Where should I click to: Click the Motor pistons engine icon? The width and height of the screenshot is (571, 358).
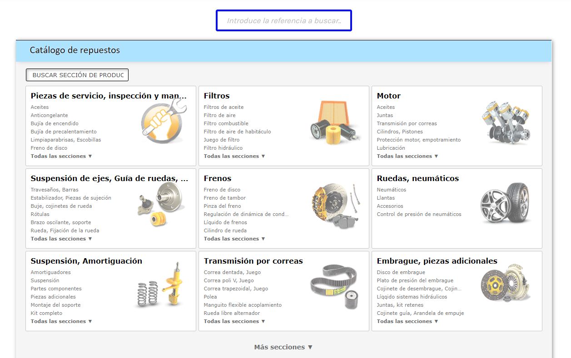(x=505, y=122)
